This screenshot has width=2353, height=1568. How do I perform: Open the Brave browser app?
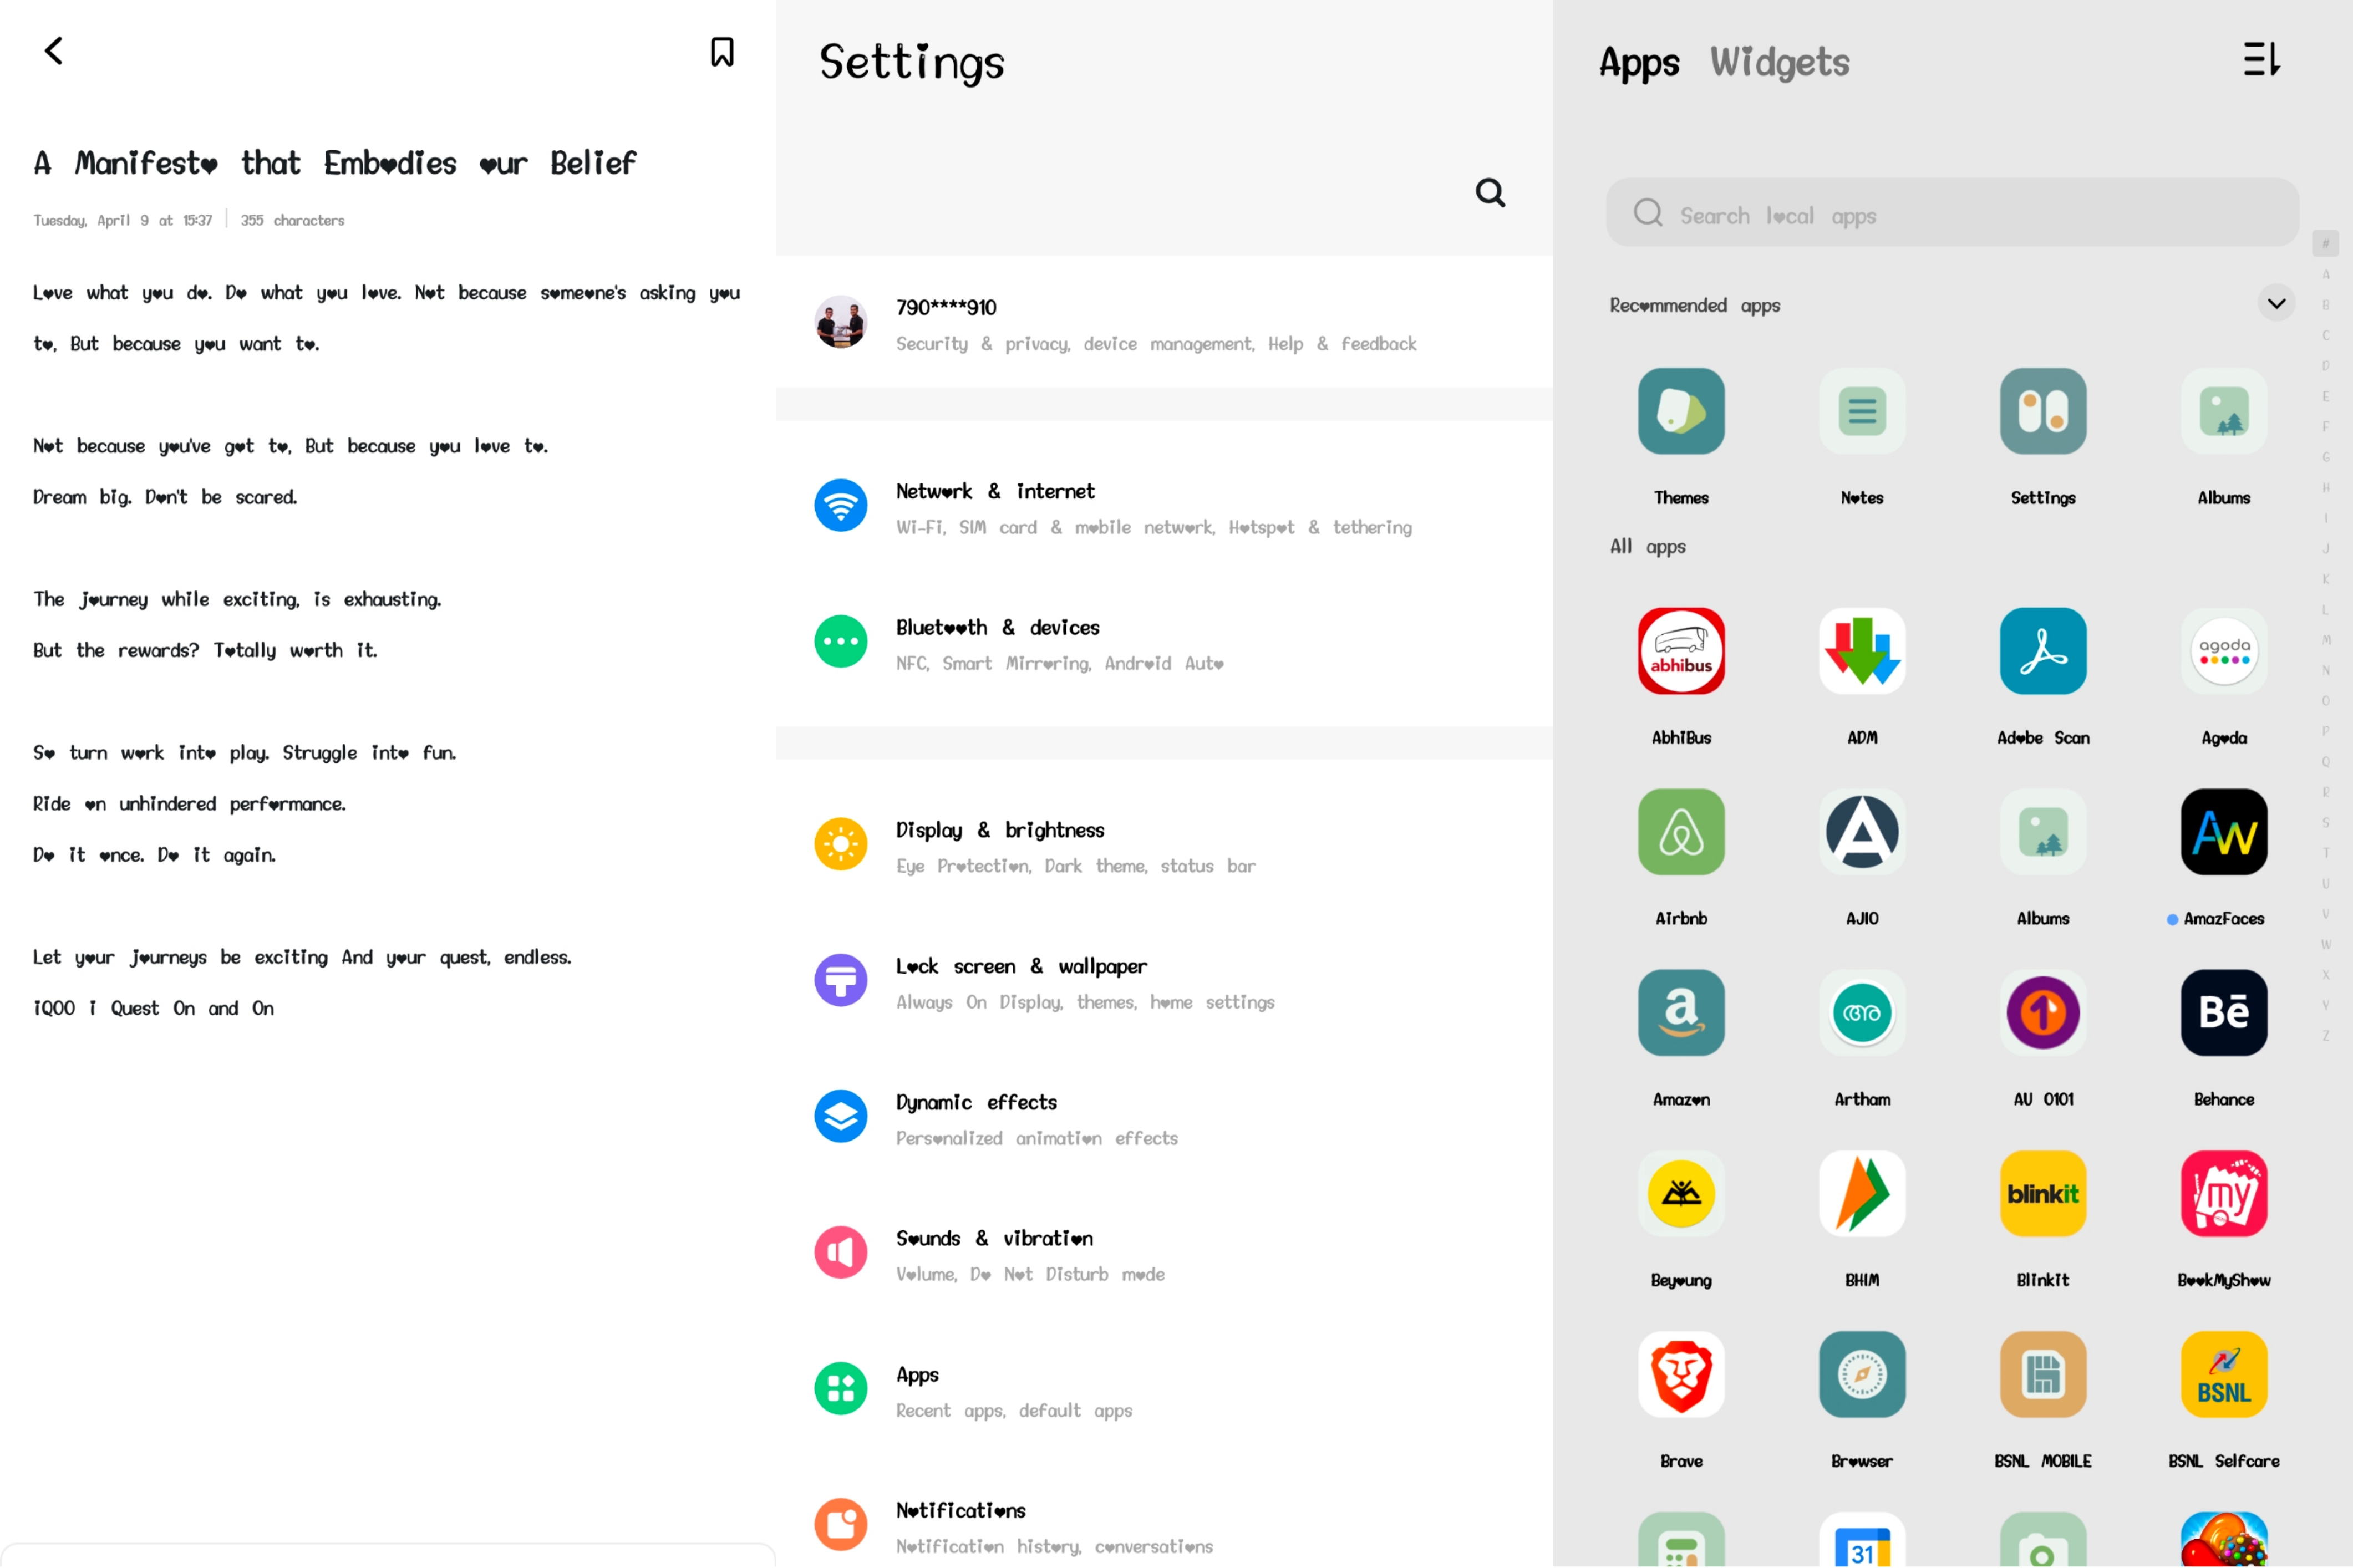click(x=1680, y=1374)
